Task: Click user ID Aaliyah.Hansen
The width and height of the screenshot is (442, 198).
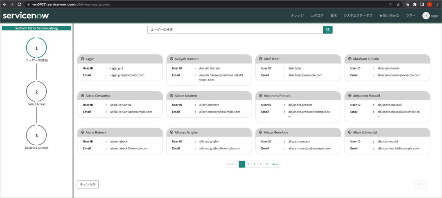Action: pos(210,68)
